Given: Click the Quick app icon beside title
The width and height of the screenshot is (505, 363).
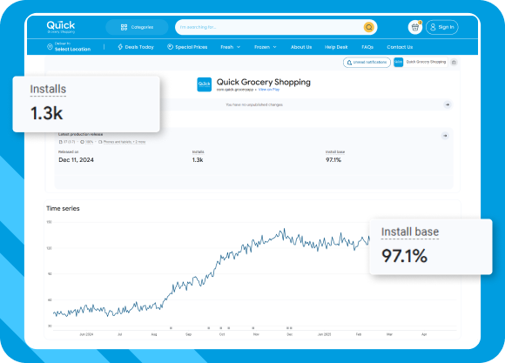Looking at the screenshot, I should 205,84.
